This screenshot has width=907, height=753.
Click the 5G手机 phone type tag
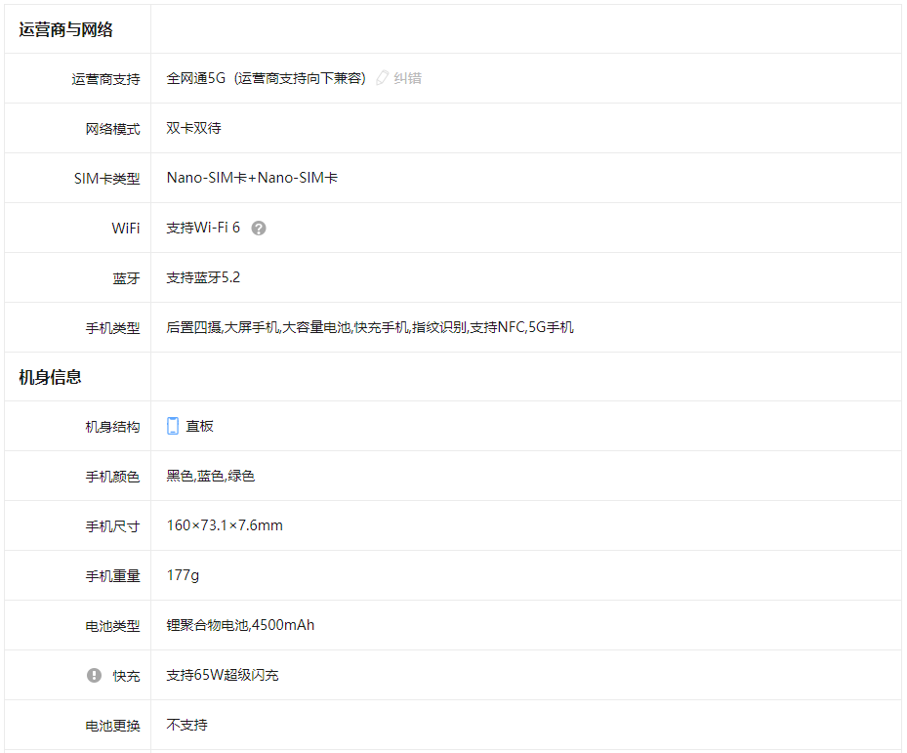point(552,327)
